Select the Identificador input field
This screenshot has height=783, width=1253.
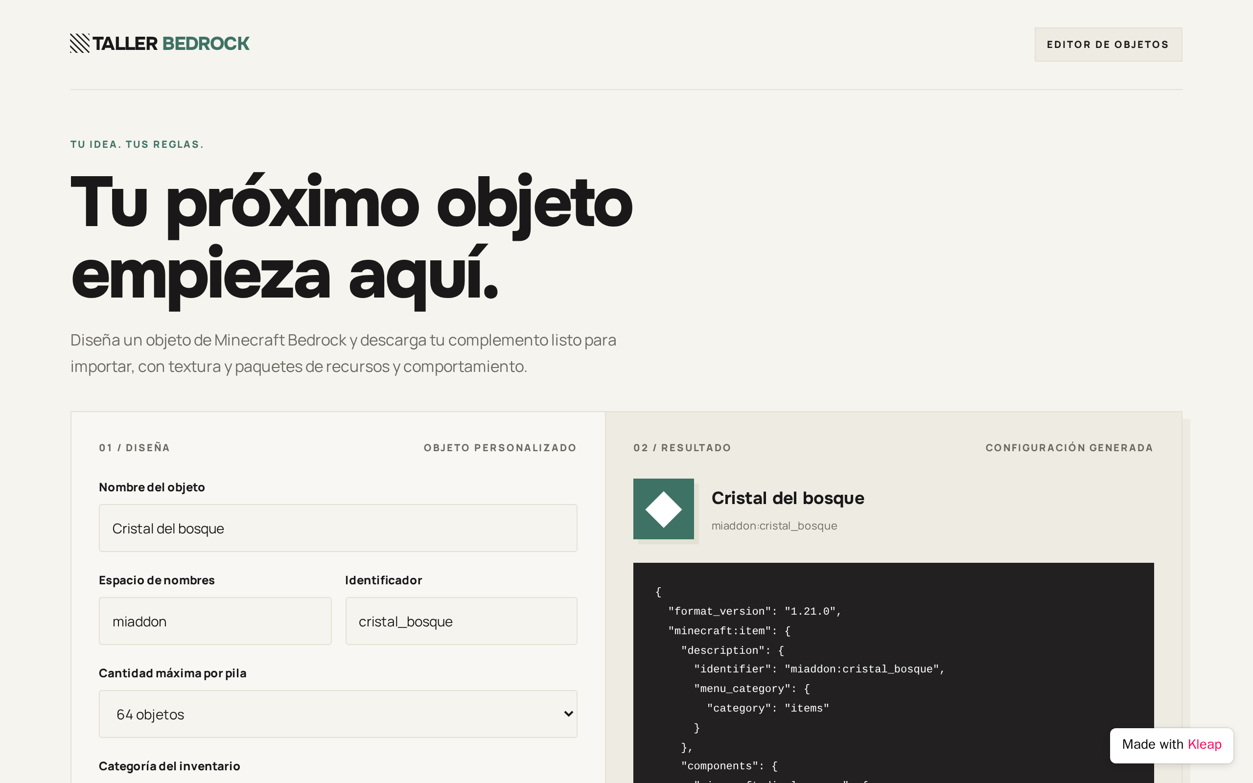coord(462,621)
